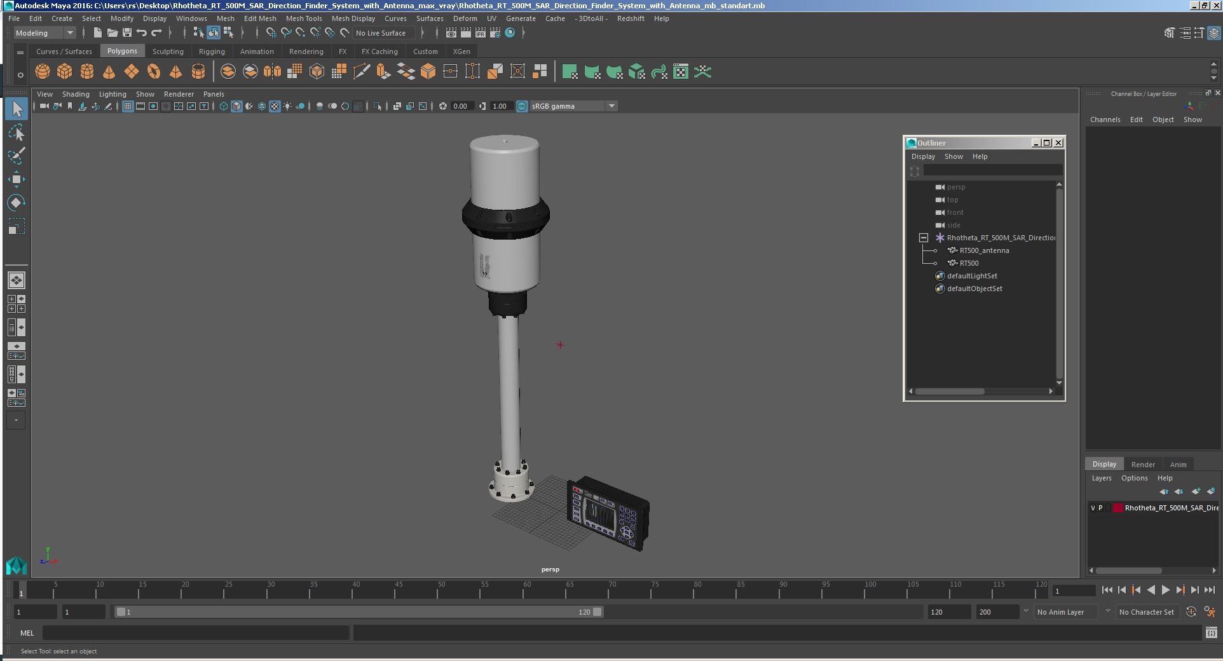Screen dimensions: 1223x661
Task: Click the Redo arrow icon
Action: click(156, 33)
